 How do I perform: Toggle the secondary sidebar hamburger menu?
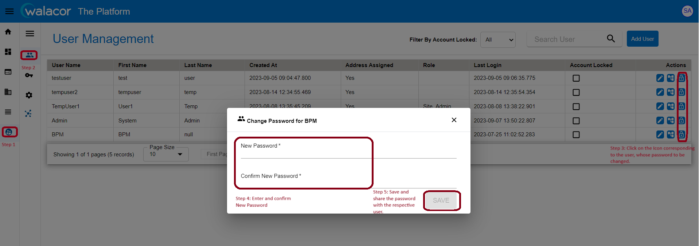(x=30, y=34)
